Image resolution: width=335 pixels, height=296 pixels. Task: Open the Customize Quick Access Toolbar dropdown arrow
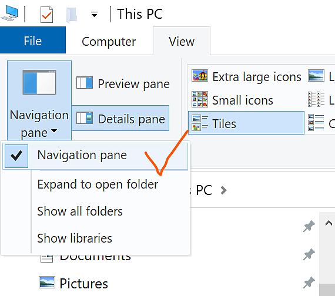[94, 15]
